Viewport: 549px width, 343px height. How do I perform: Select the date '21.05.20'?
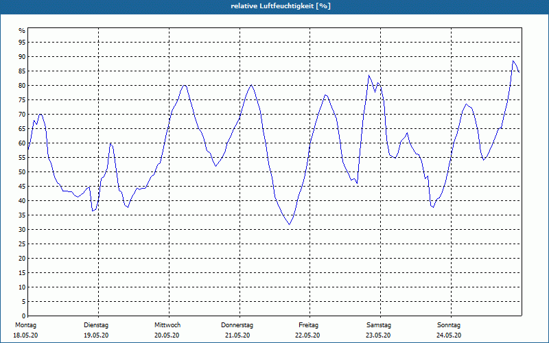237,335
